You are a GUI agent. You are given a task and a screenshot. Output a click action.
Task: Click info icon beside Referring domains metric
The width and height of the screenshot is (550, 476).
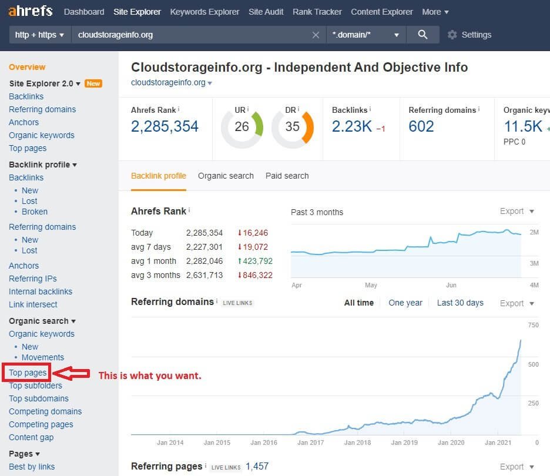point(479,109)
